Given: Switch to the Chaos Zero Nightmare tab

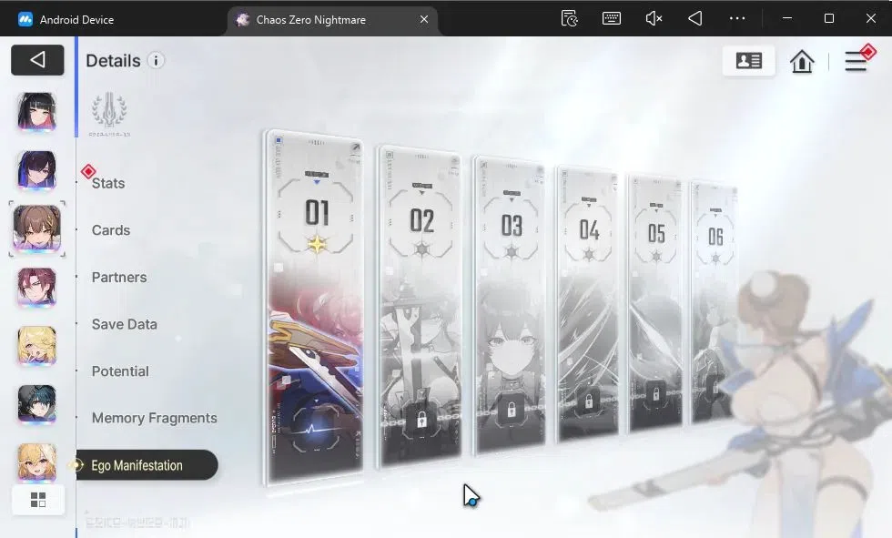Looking at the screenshot, I should coord(333,20).
